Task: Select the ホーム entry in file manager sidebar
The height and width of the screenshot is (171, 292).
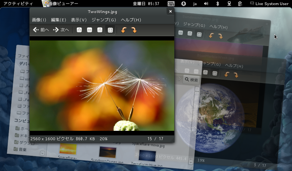Action: click(22, 128)
